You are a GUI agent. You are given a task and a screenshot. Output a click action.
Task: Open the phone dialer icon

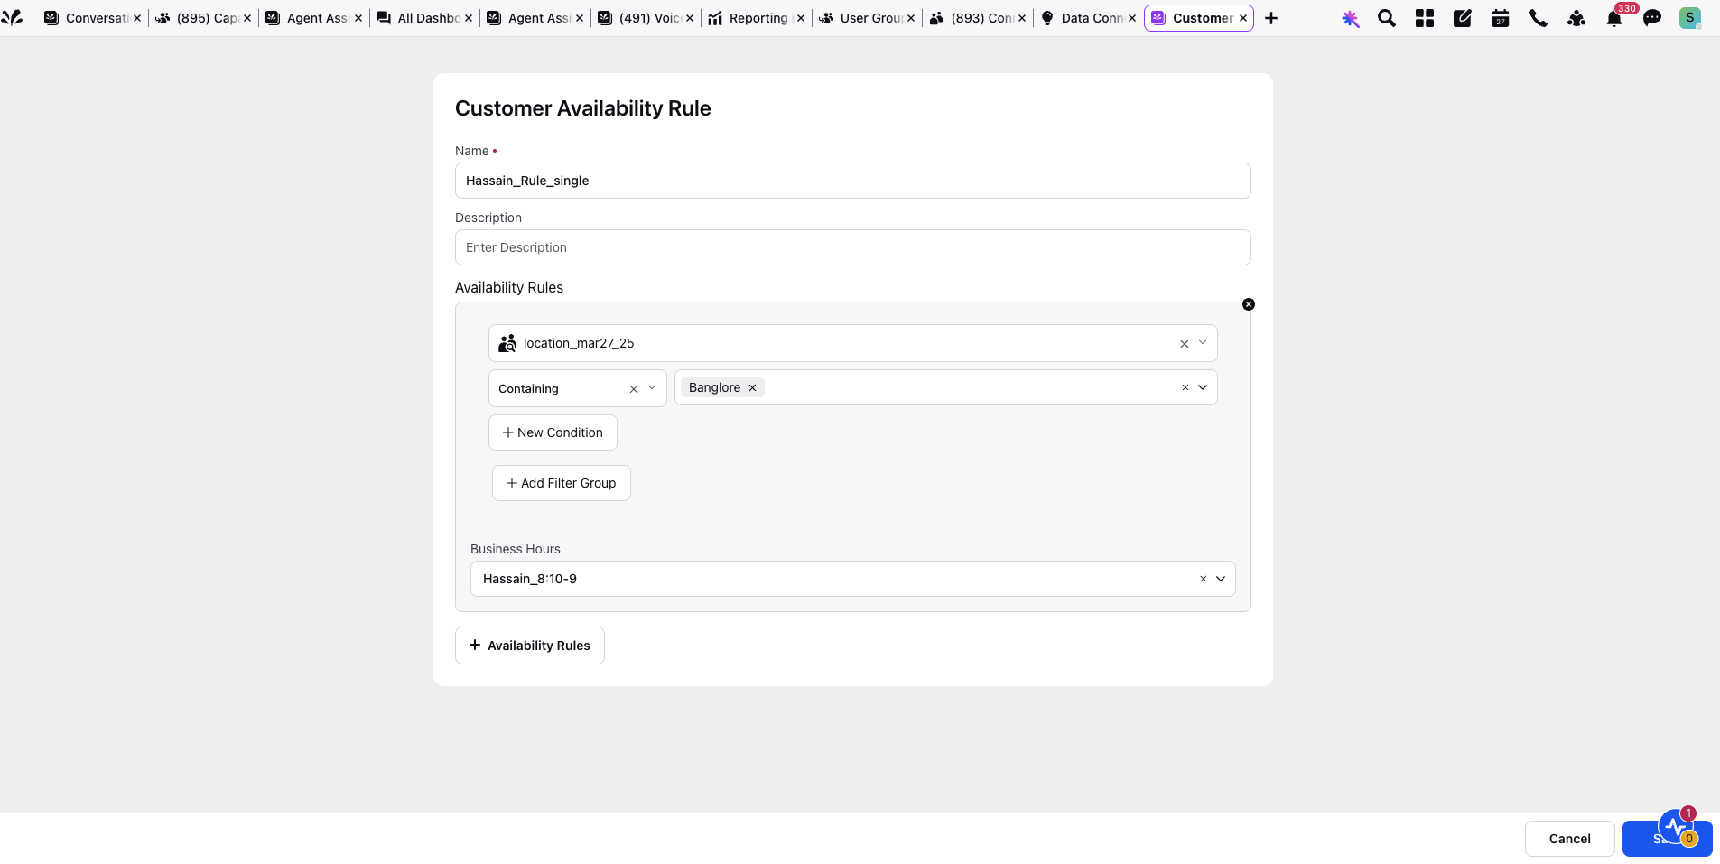pos(1539,18)
